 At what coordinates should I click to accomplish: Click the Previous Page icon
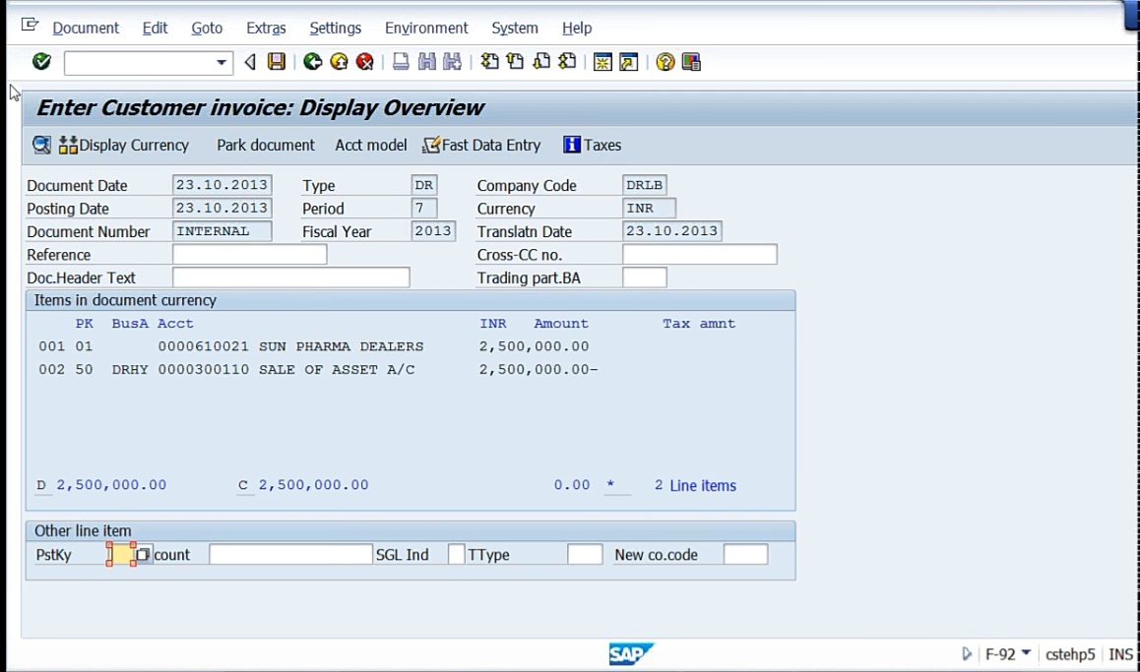[x=516, y=62]
